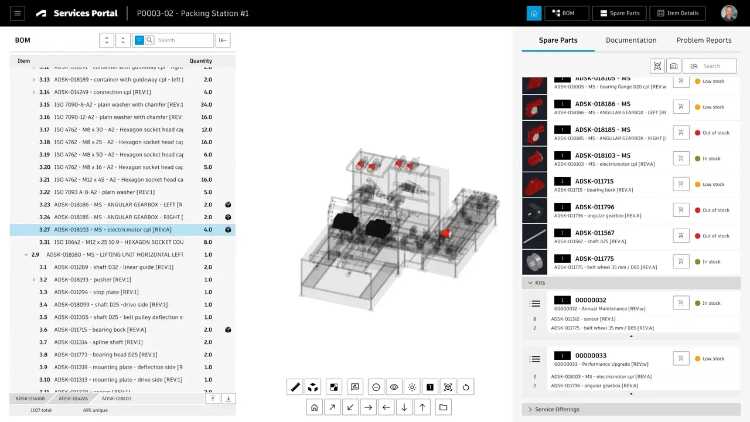Viewport: 750px width, 422px height.
Task: Toggle the eye visibility button in viewer
Action: click(394, 387)
